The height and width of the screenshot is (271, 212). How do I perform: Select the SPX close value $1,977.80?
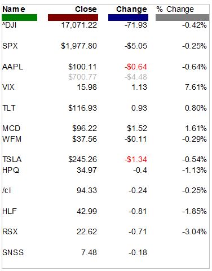coord(79,46)
